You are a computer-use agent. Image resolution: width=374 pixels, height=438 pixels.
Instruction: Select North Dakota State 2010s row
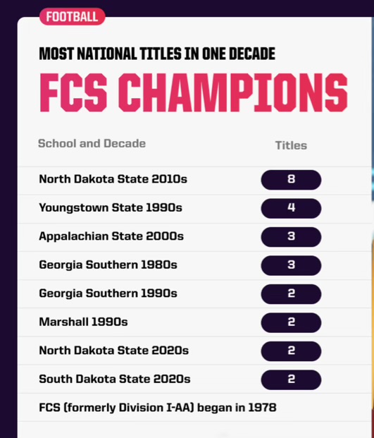pos(196,181)
